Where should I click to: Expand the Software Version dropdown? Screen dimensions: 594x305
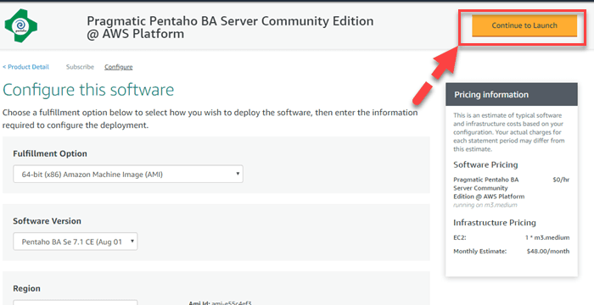point(76,241)
